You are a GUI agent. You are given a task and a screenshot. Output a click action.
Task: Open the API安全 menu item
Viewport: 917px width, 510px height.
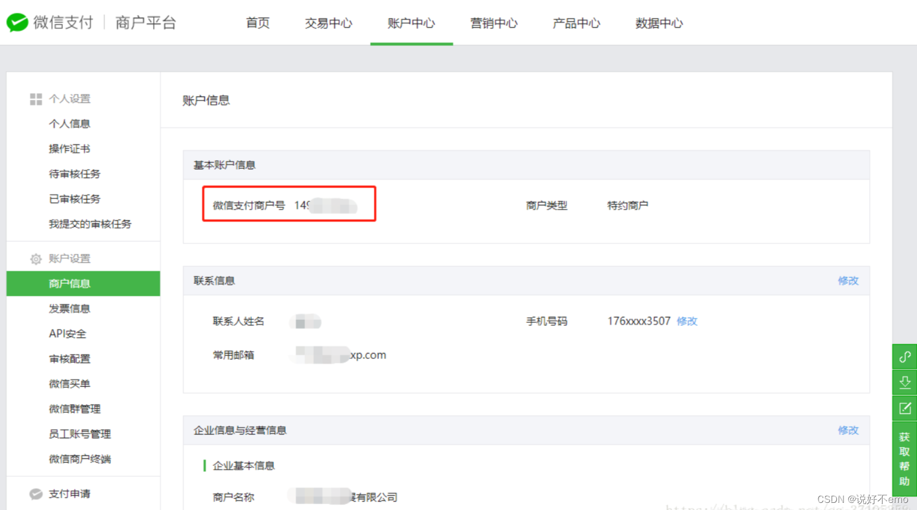pos(68,334)
